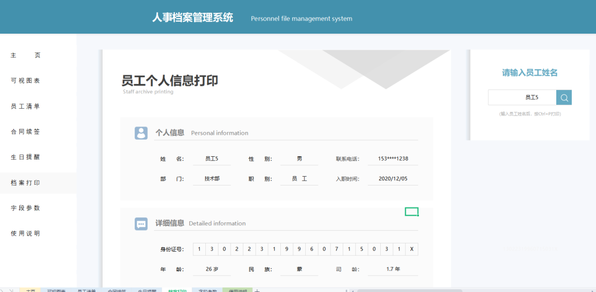Open 生日提醒 in the sidebar
This screenshot has height=292, width=596.
25,157
